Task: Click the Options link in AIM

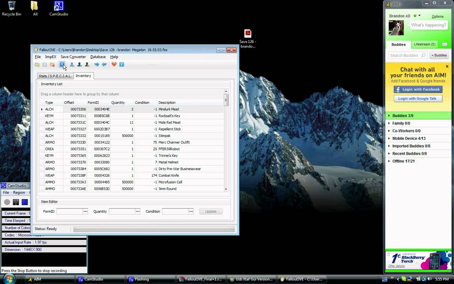Action: point(437,17)
